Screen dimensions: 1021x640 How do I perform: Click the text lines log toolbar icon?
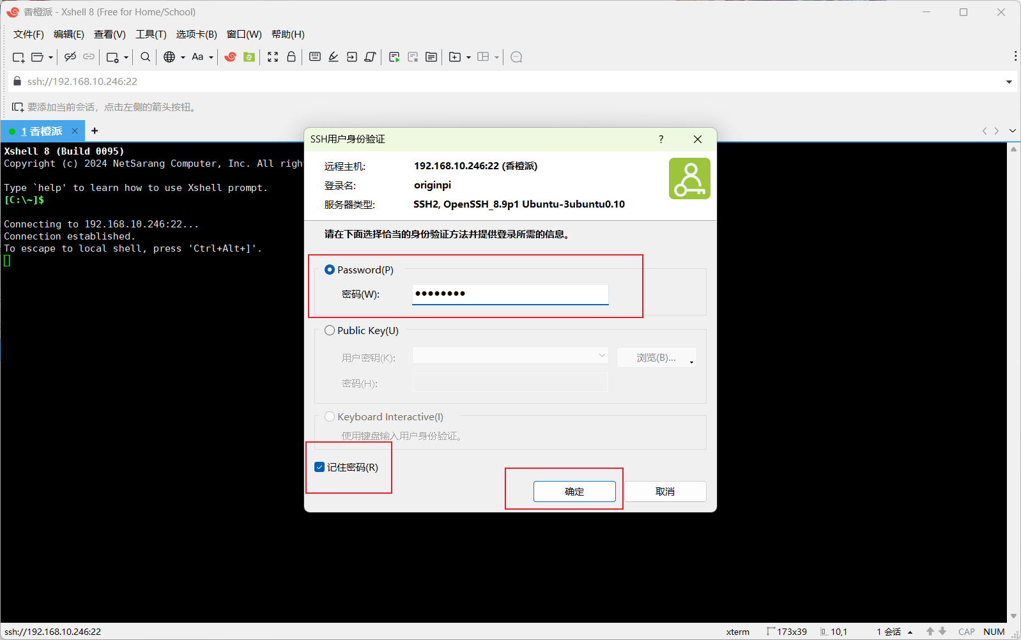pos(431,57)
